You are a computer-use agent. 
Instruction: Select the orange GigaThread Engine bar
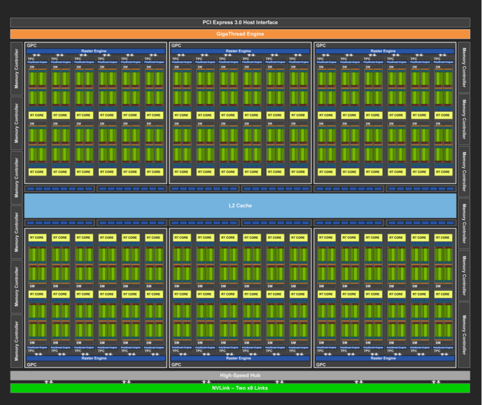tap(240, 34)
